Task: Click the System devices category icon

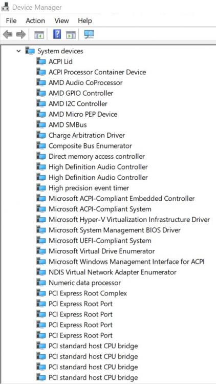Action: 30,51
